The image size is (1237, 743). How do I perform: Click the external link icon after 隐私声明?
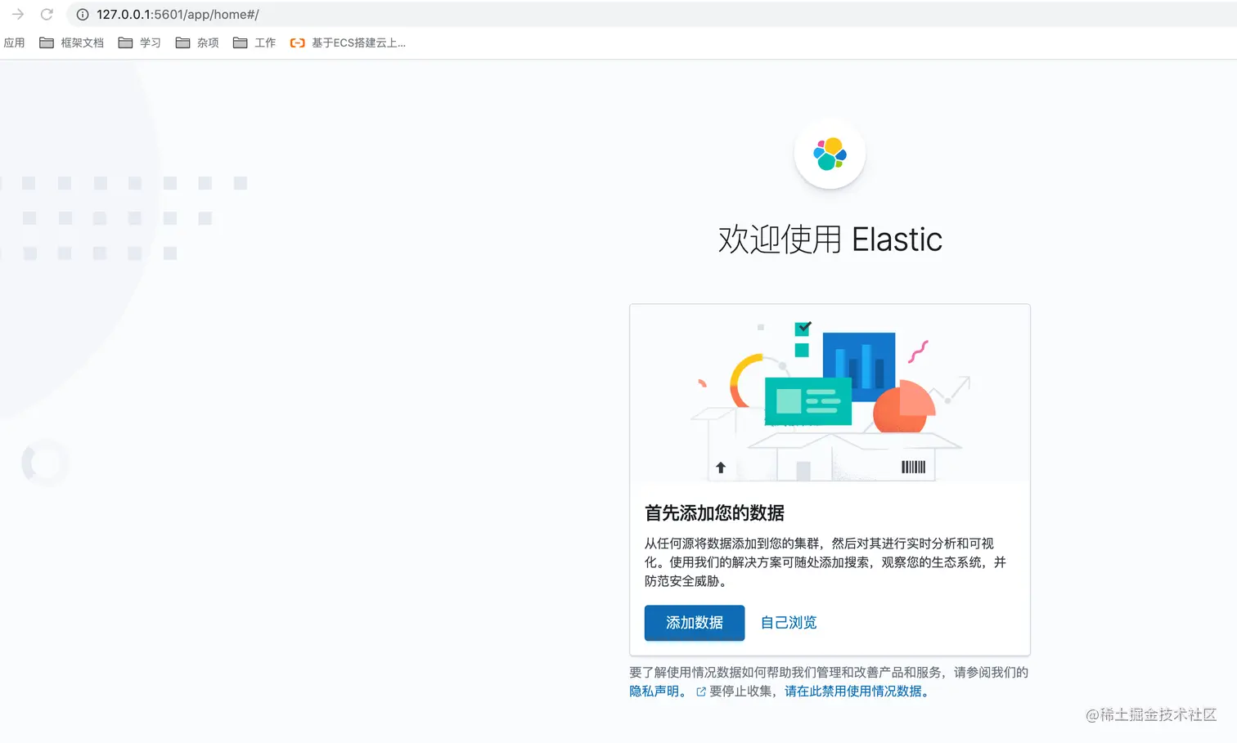[x=700, y=691]
